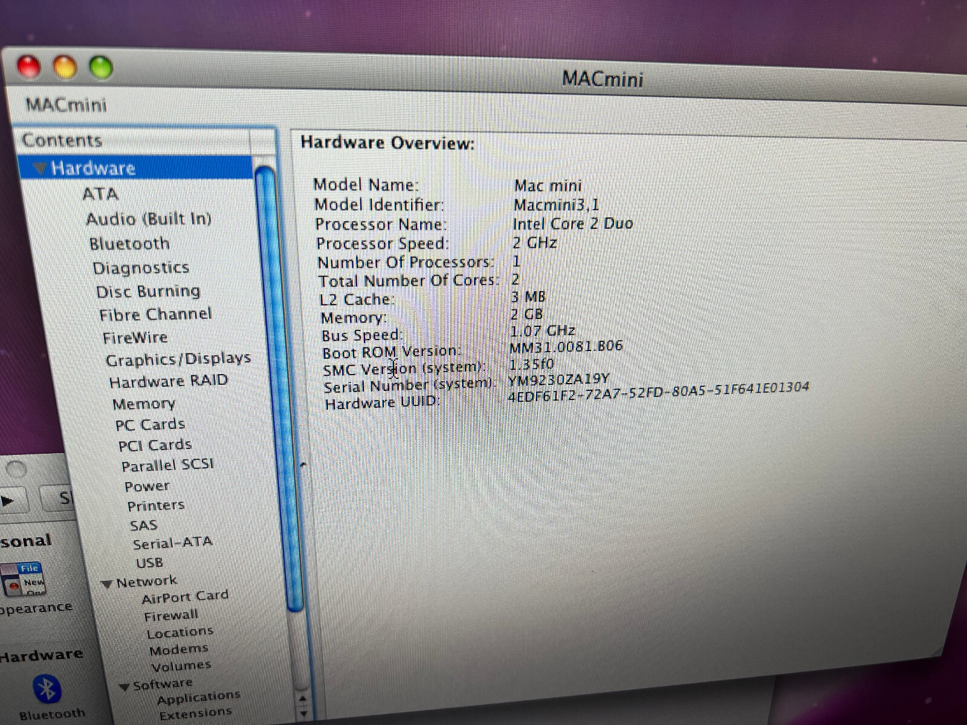Viewport: 967px width, 725px height.
Task: Zoom the MACmini window
Action: point(101,66)
